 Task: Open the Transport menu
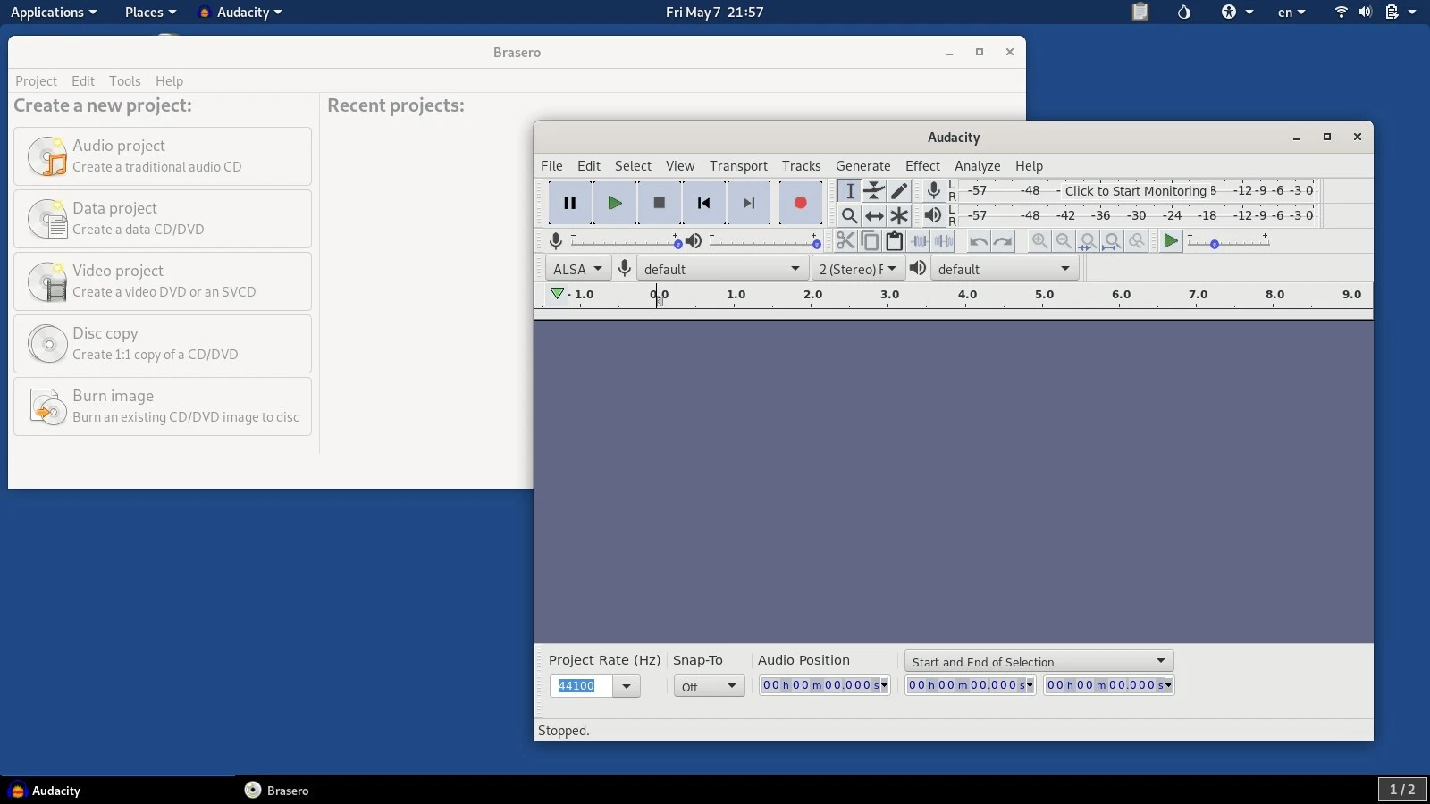738,166
